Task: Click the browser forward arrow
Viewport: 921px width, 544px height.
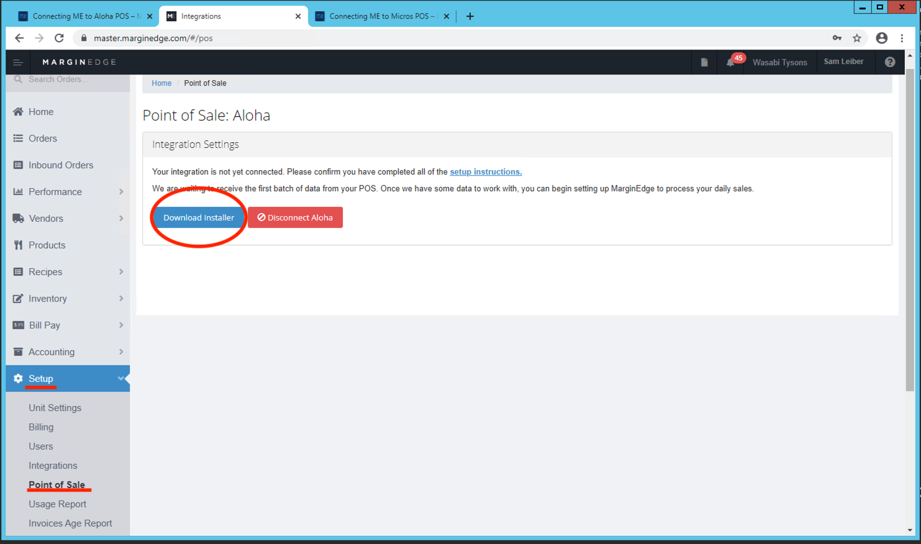Action: pos(39,38)
